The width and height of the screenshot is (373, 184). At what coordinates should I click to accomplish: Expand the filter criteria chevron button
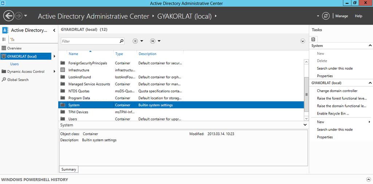(303, 41)
